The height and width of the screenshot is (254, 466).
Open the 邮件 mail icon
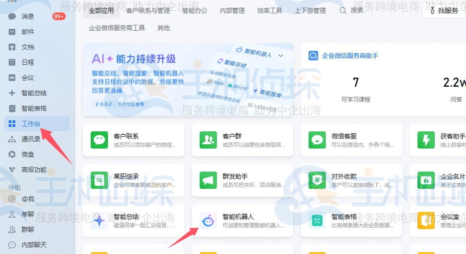coord(12,32)
